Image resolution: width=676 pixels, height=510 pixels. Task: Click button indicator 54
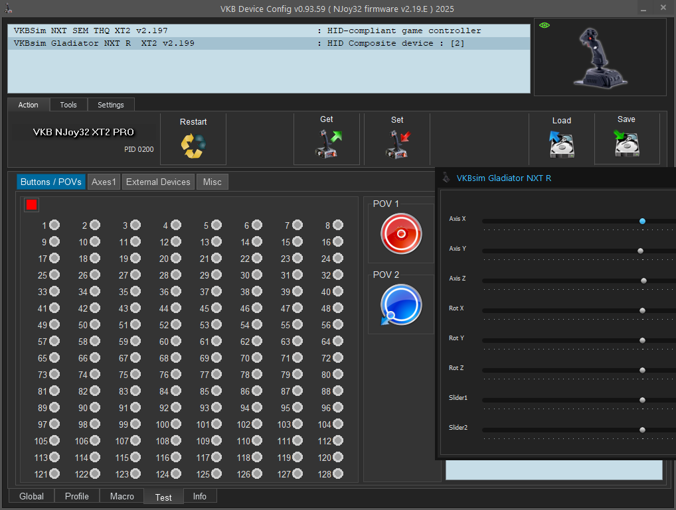[257, 324]
